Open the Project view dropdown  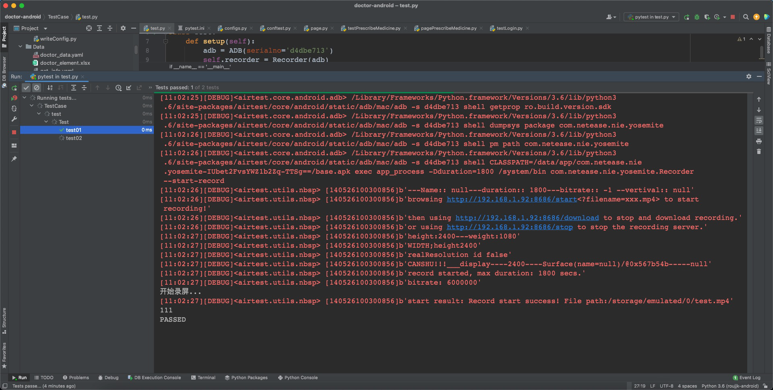(45, 28)
